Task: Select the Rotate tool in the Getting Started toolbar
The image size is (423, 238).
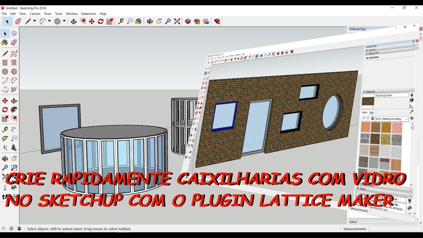Action: coord(101,21)
